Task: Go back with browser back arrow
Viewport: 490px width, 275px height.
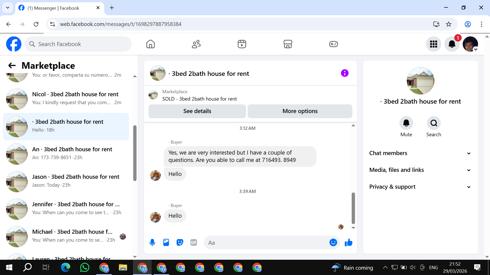Action: (8, 24)
